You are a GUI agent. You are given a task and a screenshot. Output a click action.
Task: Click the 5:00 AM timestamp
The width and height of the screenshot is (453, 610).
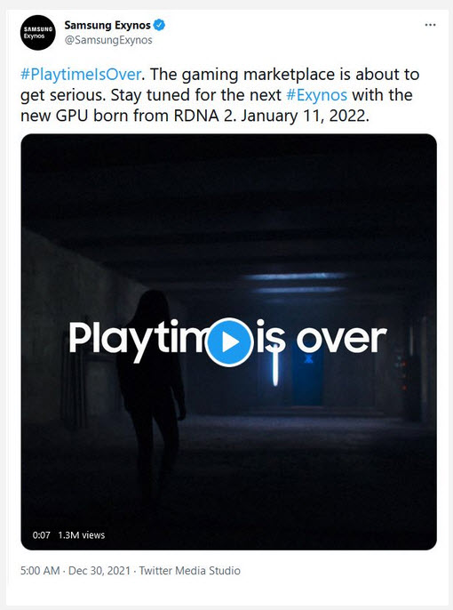40,571
